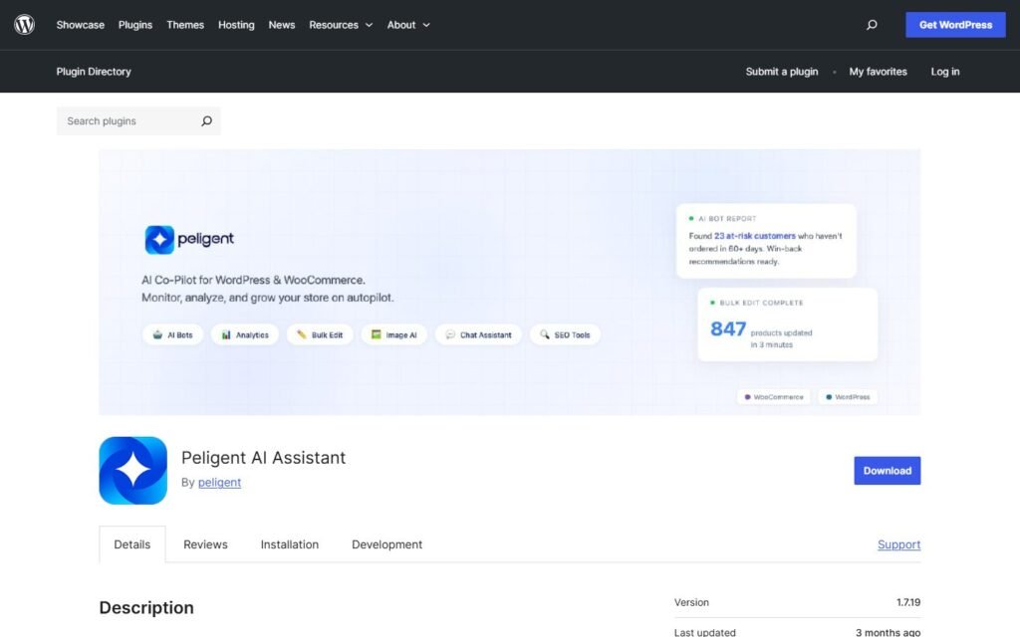1020x637 pixels.
Task: Click the search plugins magnifier icon
Action: [x=206, y=120]
